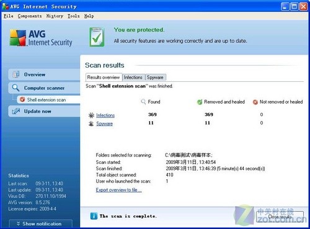
Task: Click the AVG icon in title bar
Action: coord(6,6)
